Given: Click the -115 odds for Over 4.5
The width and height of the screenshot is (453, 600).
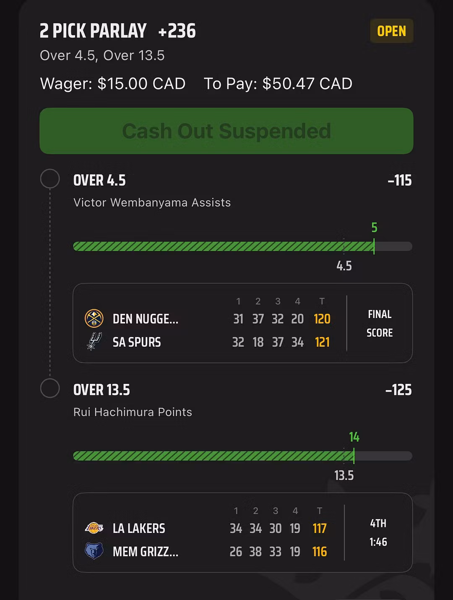Looking at the screenshot, I should [400, 180].
